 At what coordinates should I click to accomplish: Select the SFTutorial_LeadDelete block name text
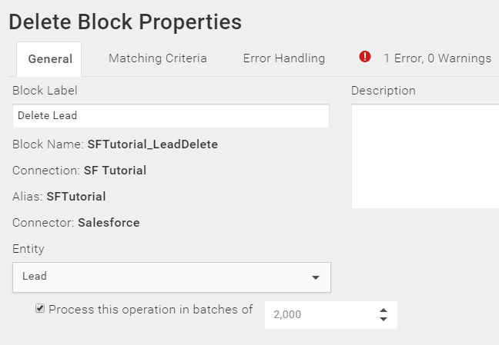pyautogui.click(x=152, y=144)
